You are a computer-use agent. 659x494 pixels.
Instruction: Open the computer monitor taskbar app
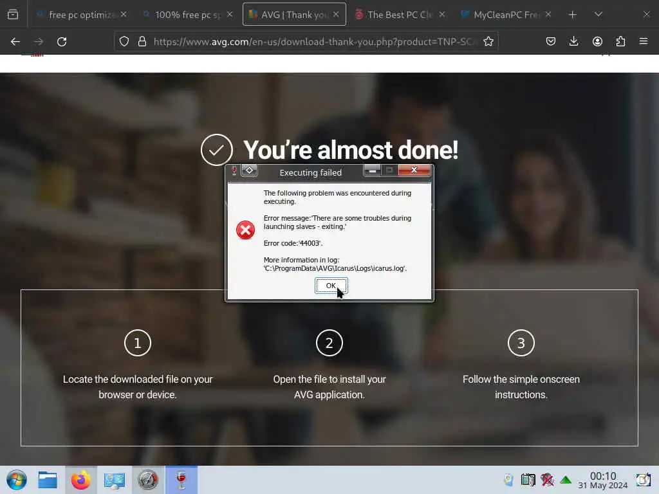pyautogui.click(x=115, y=480)
